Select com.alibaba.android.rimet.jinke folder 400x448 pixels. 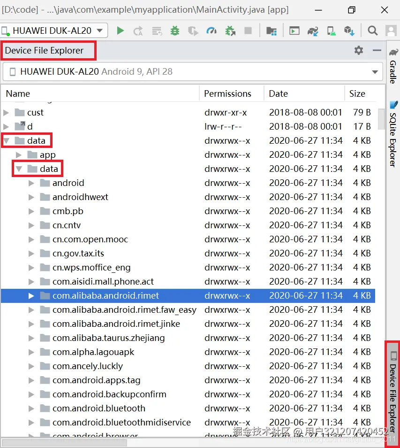(x=188, y=324)
